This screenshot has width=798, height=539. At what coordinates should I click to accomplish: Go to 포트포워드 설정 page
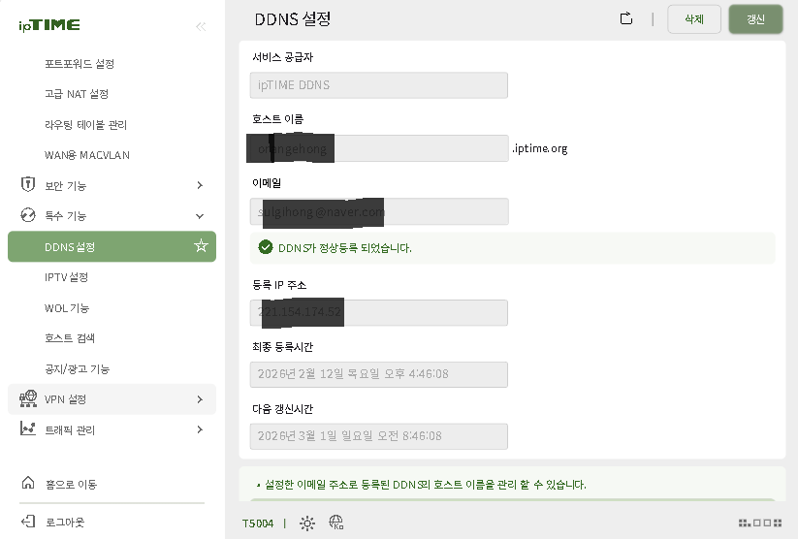click(80, 64)
